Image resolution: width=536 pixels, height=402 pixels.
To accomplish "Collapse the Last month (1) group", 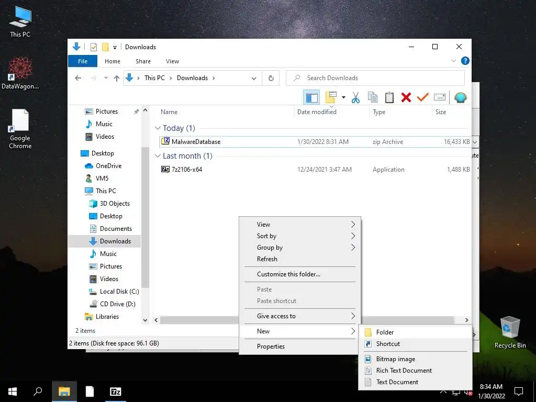I will pos(158,156).
